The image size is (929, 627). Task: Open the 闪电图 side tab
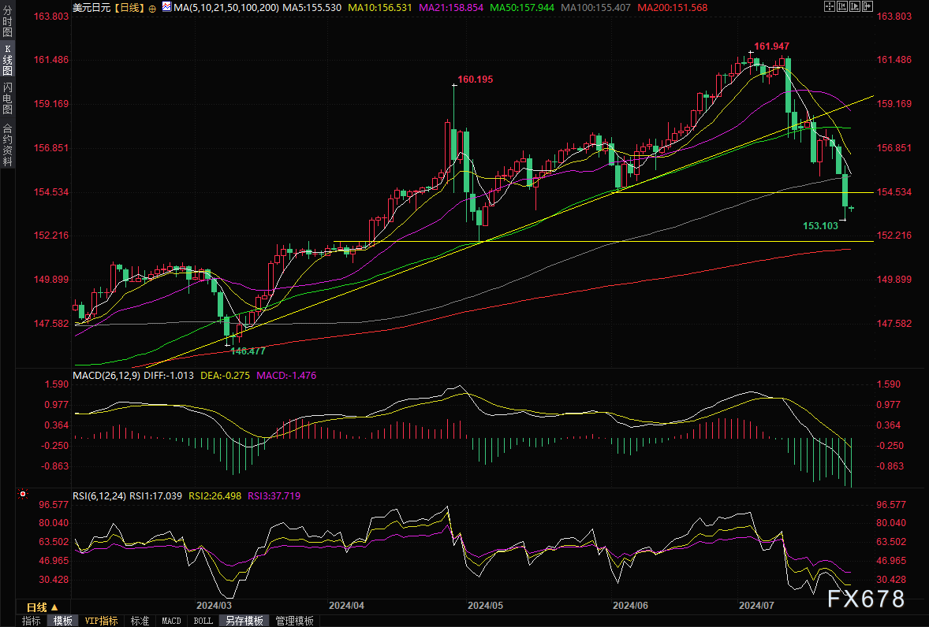[x=8, y=98]
